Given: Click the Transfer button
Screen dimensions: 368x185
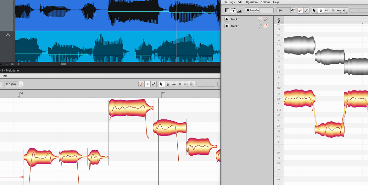Looking at the screenshot, I should coord(253,10).
